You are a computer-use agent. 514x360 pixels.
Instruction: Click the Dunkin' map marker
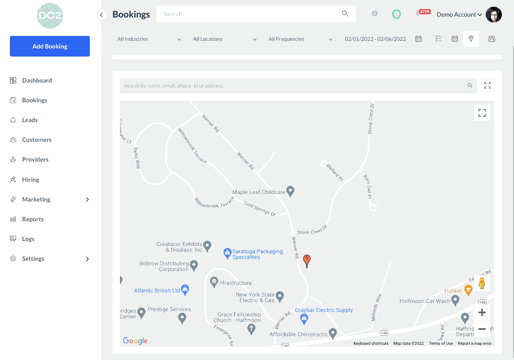(x=468, y=290)
